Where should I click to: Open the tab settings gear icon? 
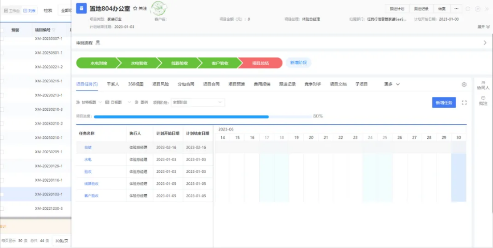click(464, 84)
